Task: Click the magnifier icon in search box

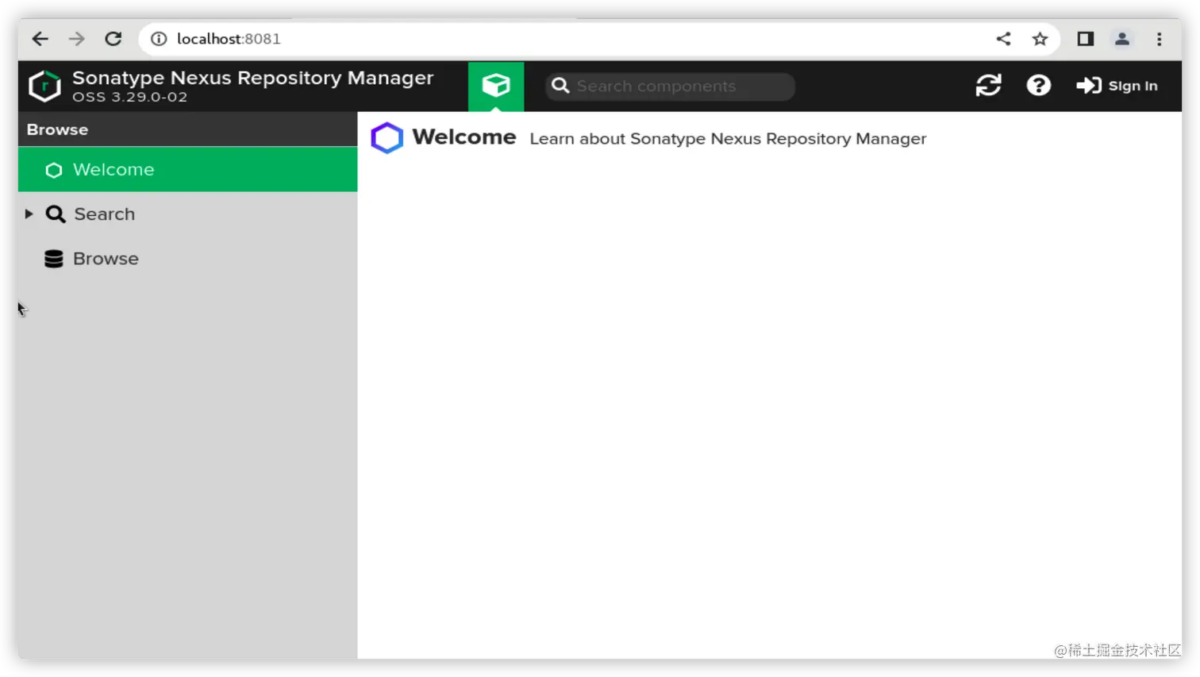Action: [560, 86]
